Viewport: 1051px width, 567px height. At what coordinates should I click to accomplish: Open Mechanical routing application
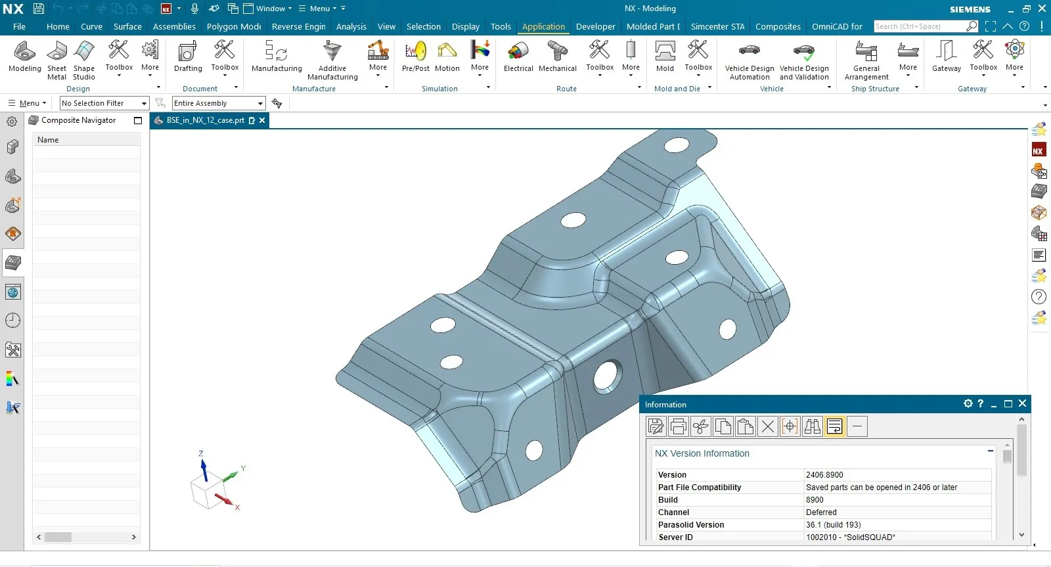[x=558, y=57]
